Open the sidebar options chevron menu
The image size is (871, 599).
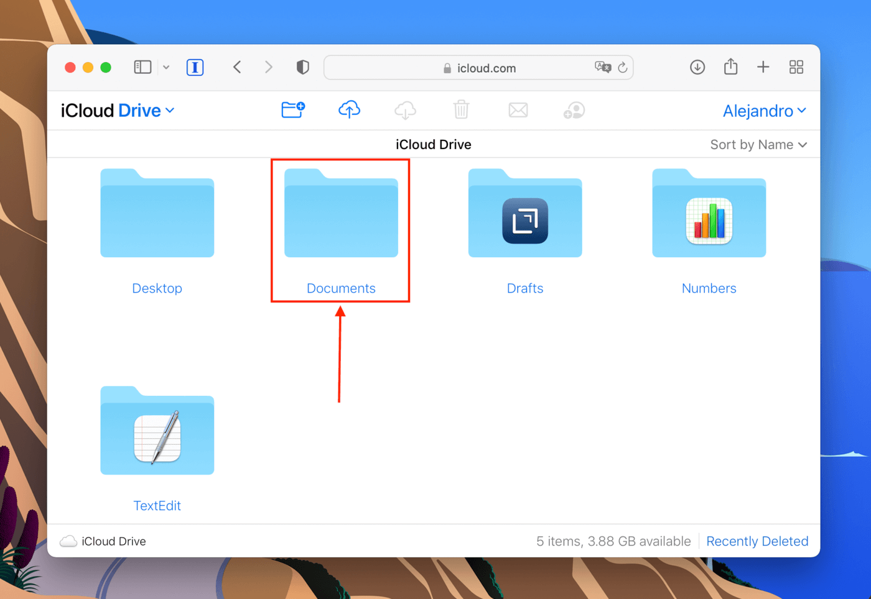(166, 67)
